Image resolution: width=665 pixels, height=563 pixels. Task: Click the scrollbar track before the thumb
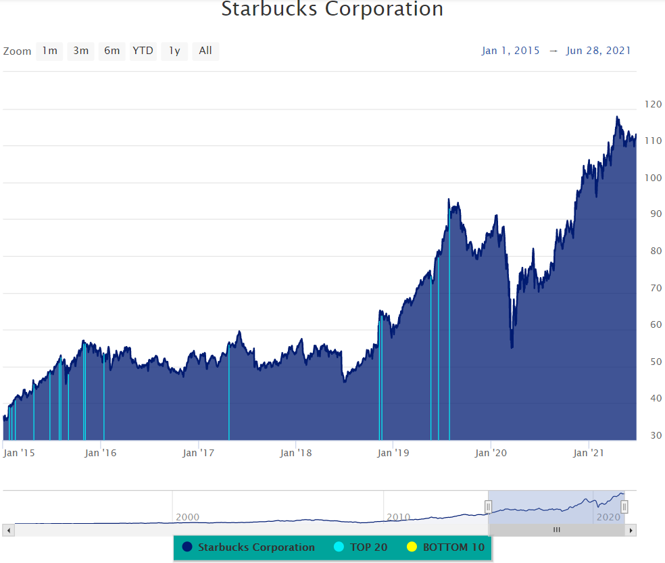click(251, 530)
